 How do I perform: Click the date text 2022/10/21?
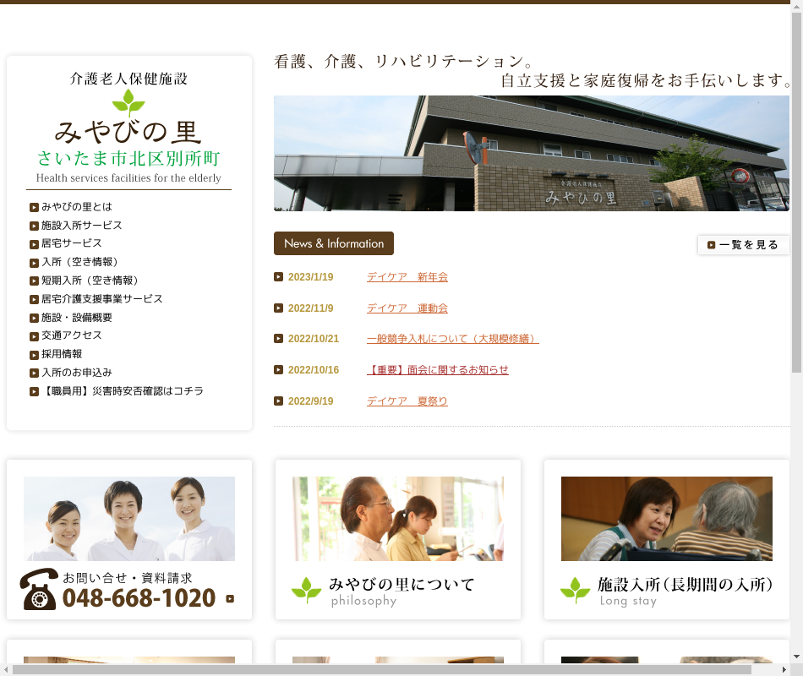[314, 339]
